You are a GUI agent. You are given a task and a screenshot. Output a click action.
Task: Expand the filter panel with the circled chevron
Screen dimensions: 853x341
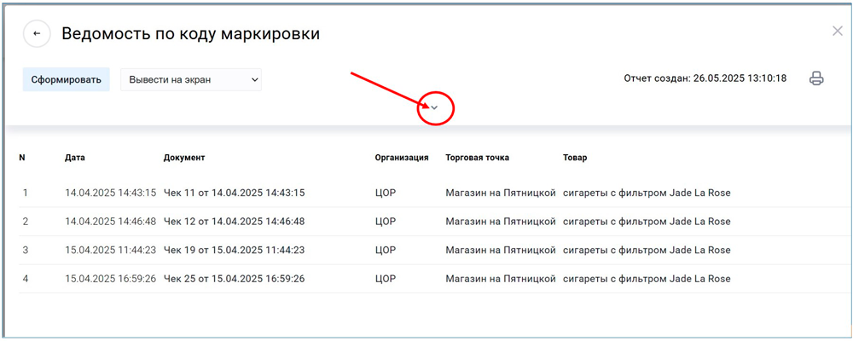pyautogui.click(x=434, y=107)
